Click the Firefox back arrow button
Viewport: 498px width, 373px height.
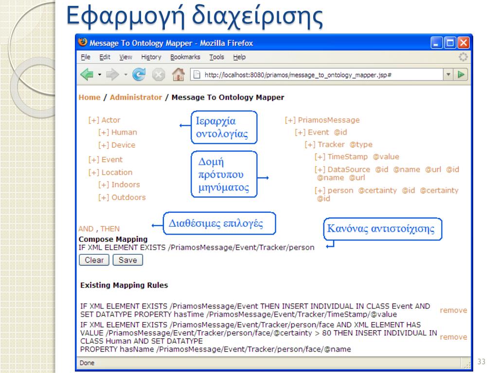(x=87, y=75)
